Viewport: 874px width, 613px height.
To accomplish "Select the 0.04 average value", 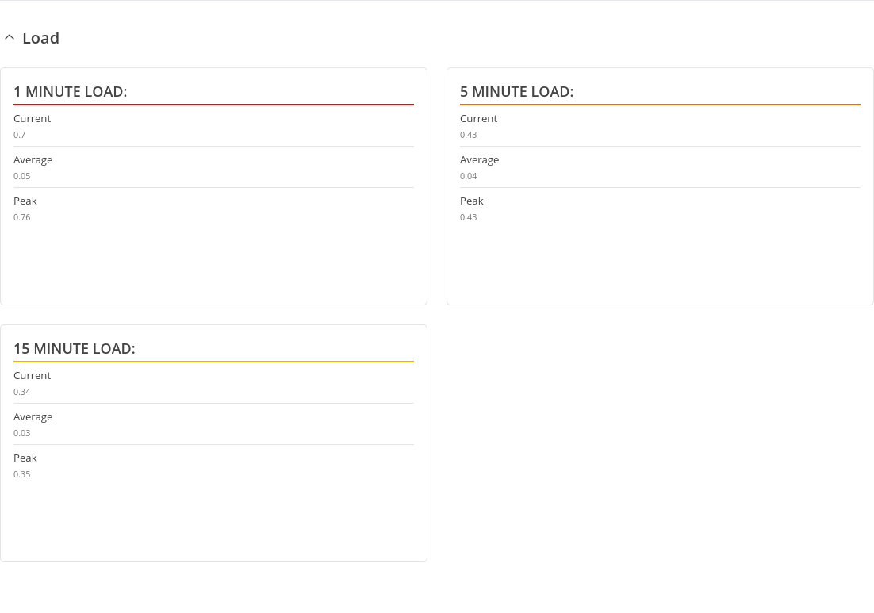I will point(469,176).
